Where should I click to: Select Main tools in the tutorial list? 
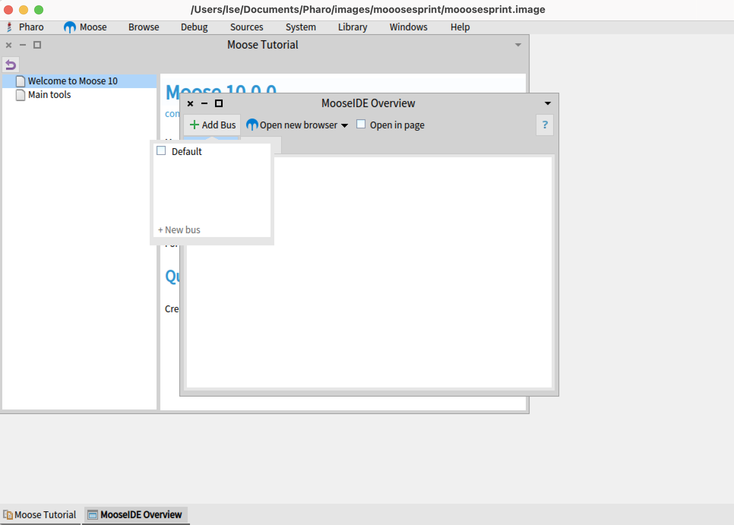pyautogui.click(x=49, y=95)
